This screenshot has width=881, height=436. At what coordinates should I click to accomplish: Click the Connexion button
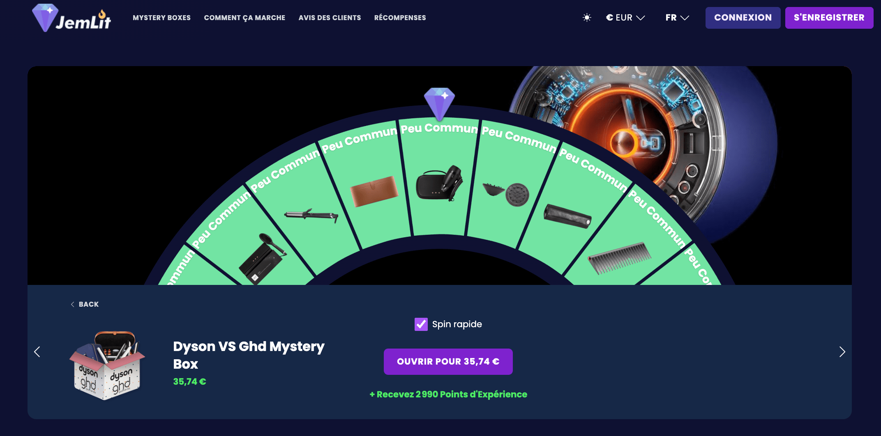click(x=743, y=18)
